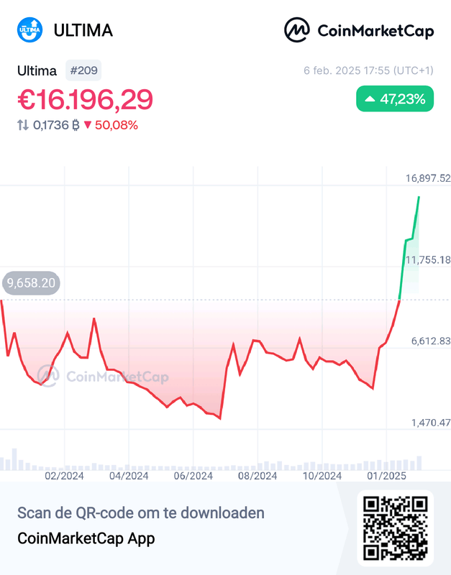Select the 06/2024 date marker on axis
Viewport: 451px width, 575px height.
(193, 475)
